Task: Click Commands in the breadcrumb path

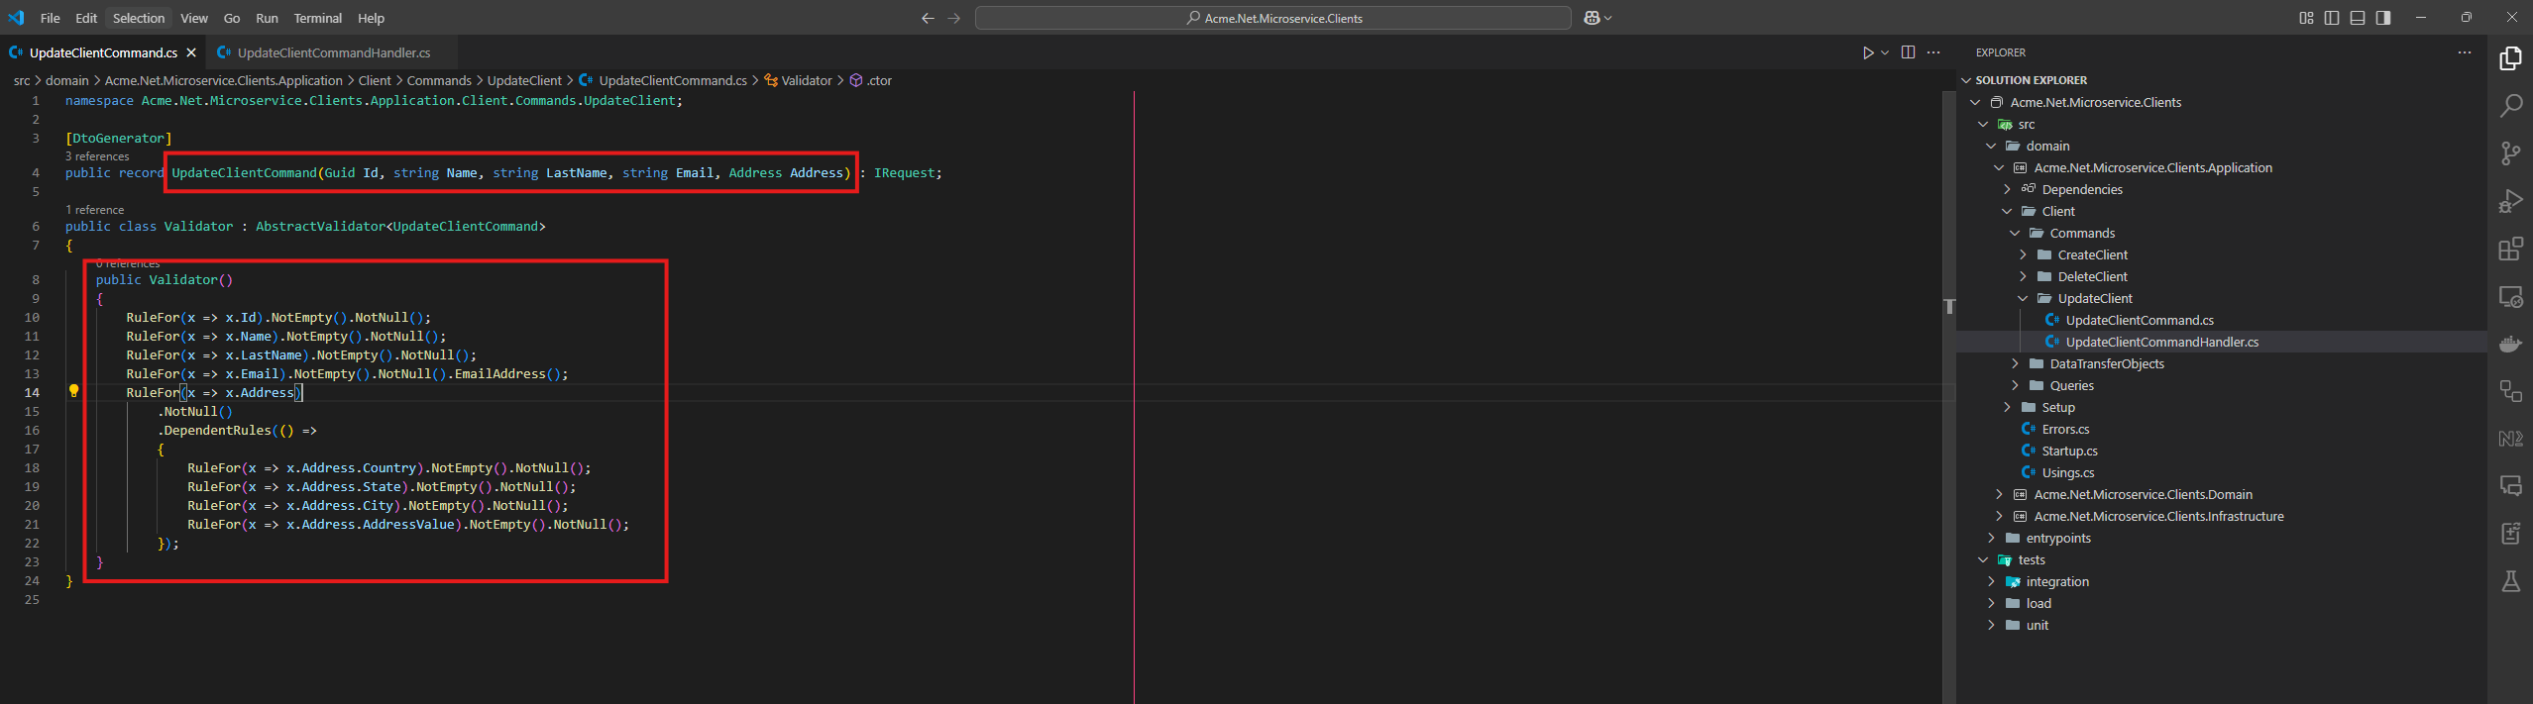Action: tap(439, 80)
